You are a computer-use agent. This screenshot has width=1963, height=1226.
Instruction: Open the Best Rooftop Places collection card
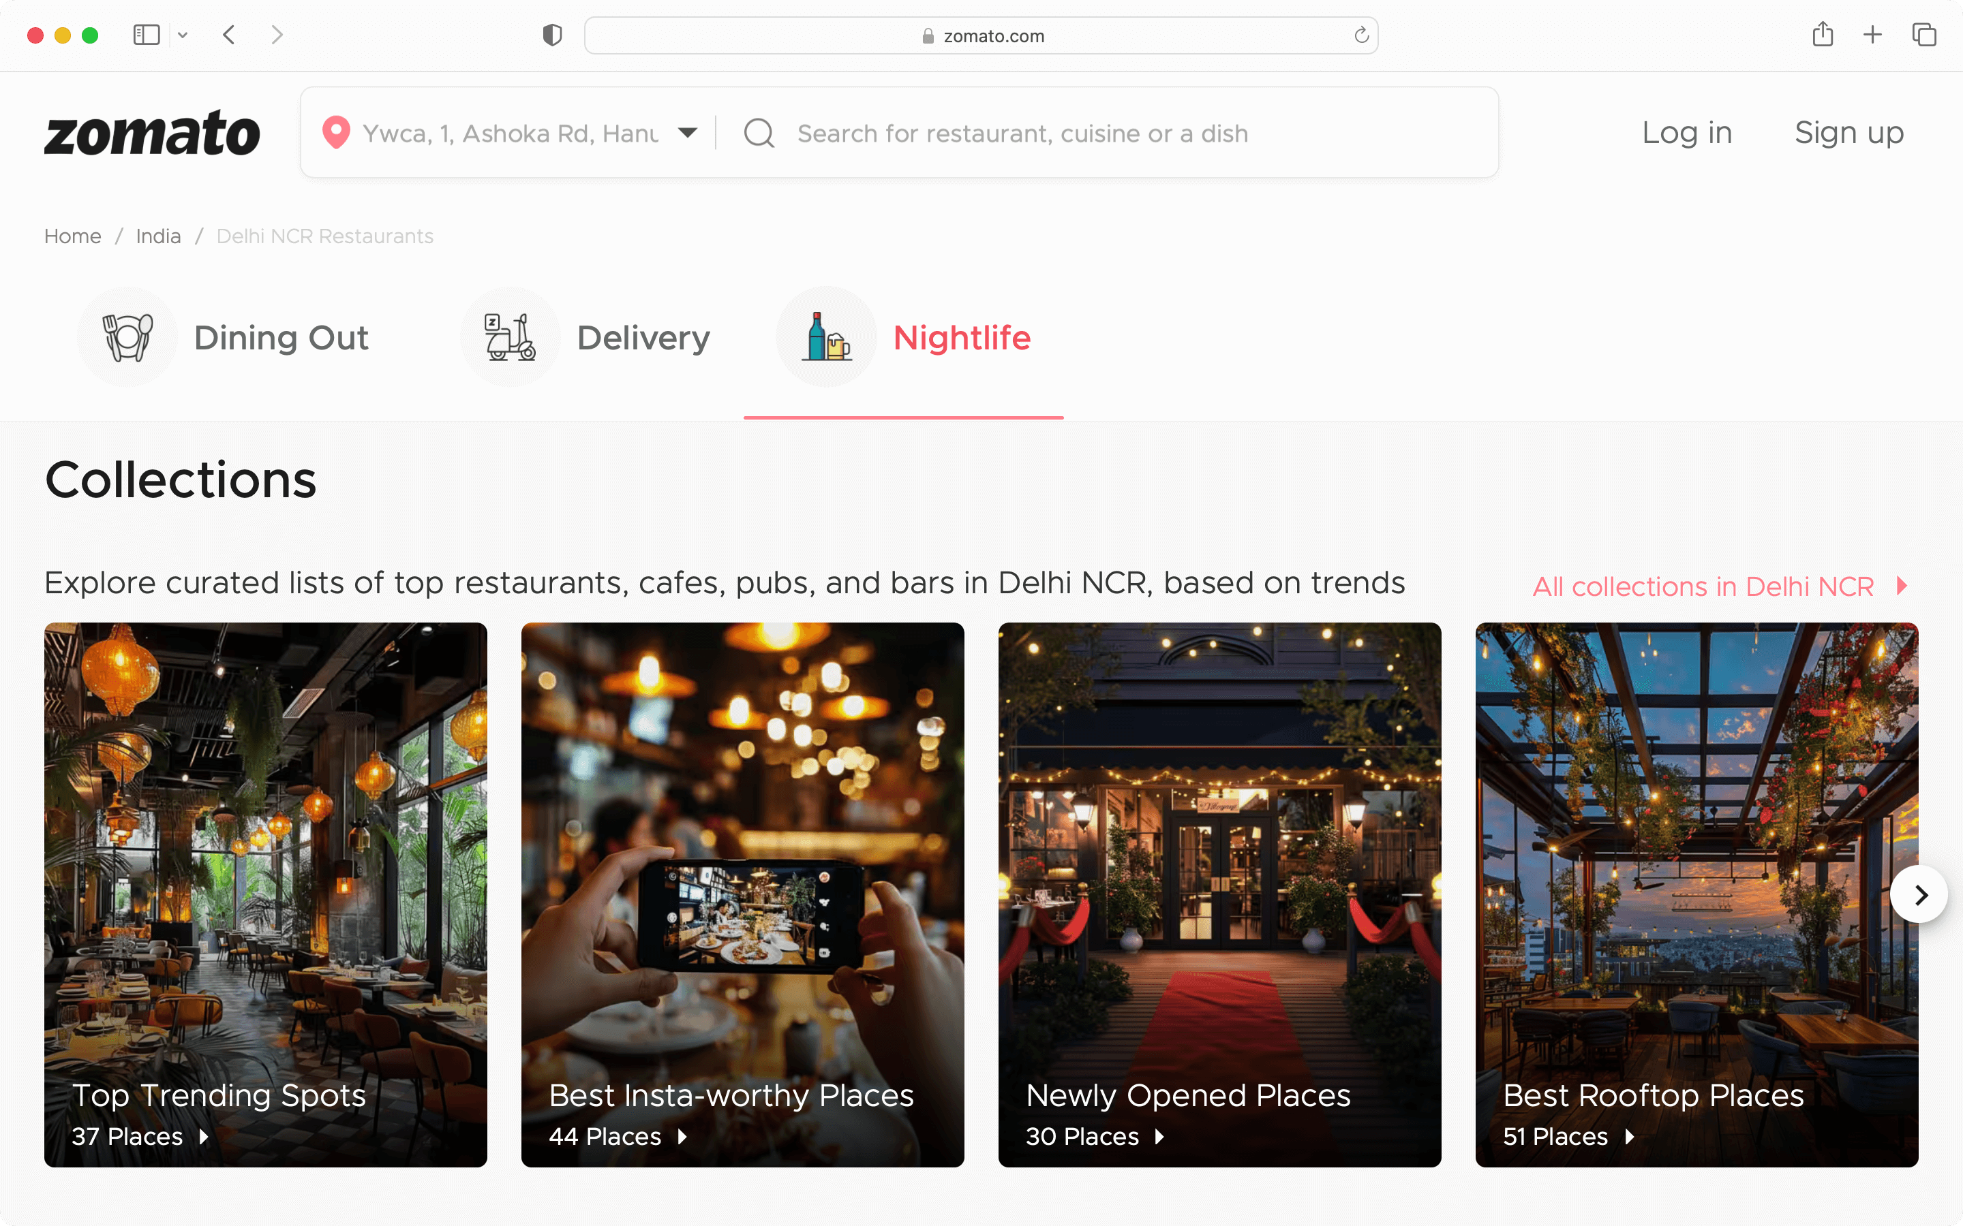[1696, 894]
